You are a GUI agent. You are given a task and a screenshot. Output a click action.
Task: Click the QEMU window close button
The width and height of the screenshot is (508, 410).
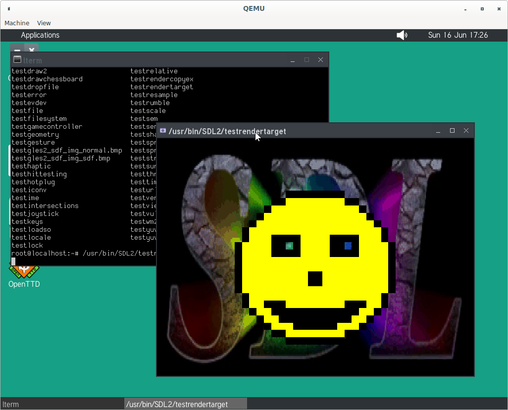click(x=499, y=9)
